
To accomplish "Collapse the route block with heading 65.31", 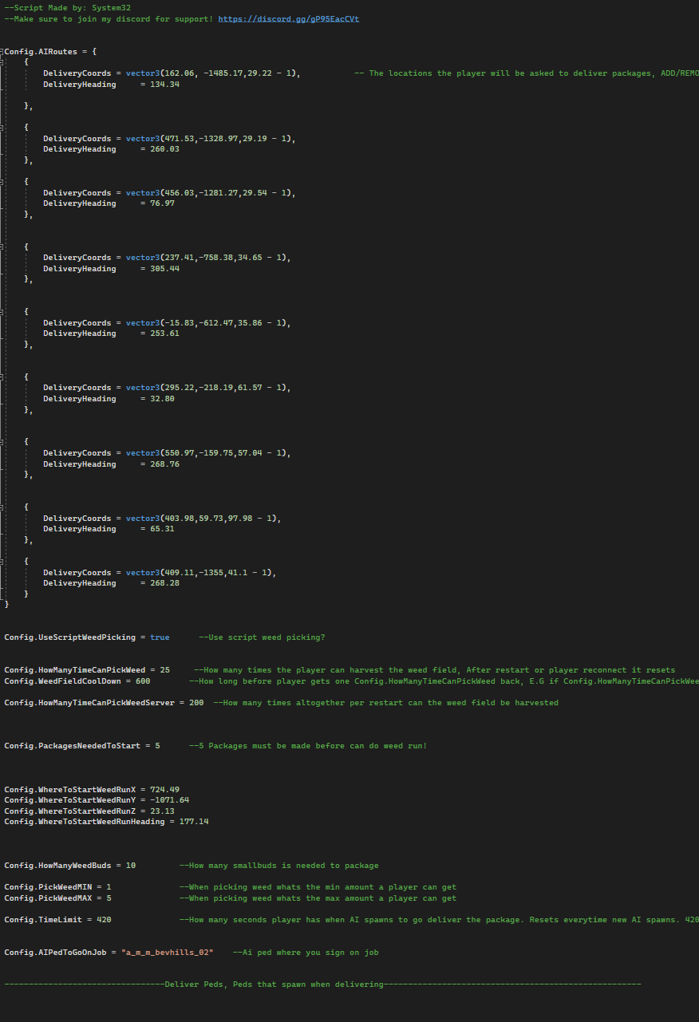I will click(2, 507).
